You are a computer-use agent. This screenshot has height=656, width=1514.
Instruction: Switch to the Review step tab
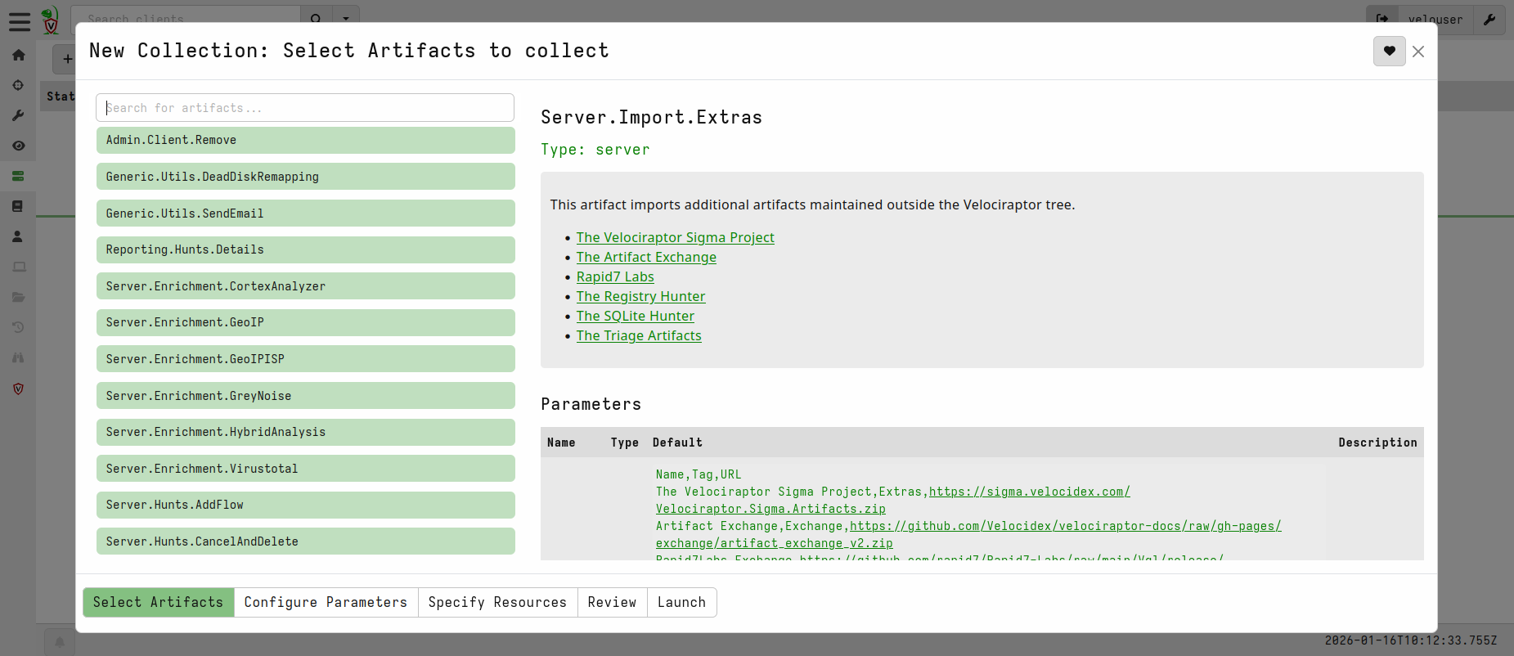click(x=612, y=602)
